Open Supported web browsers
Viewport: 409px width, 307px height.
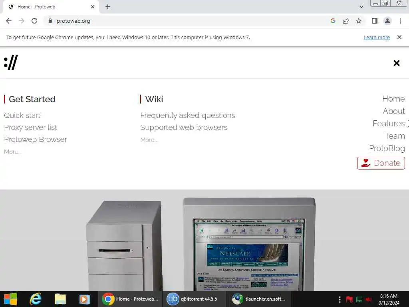[184, 128]
